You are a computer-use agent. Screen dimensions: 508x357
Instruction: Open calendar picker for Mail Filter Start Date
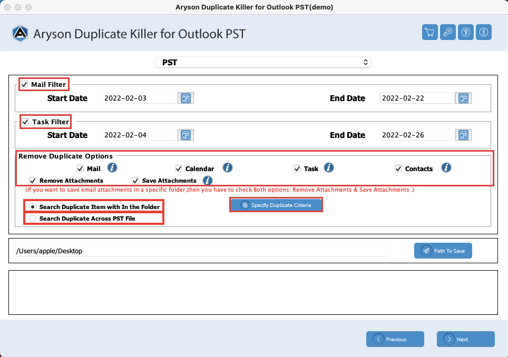[x=185, y=98]
